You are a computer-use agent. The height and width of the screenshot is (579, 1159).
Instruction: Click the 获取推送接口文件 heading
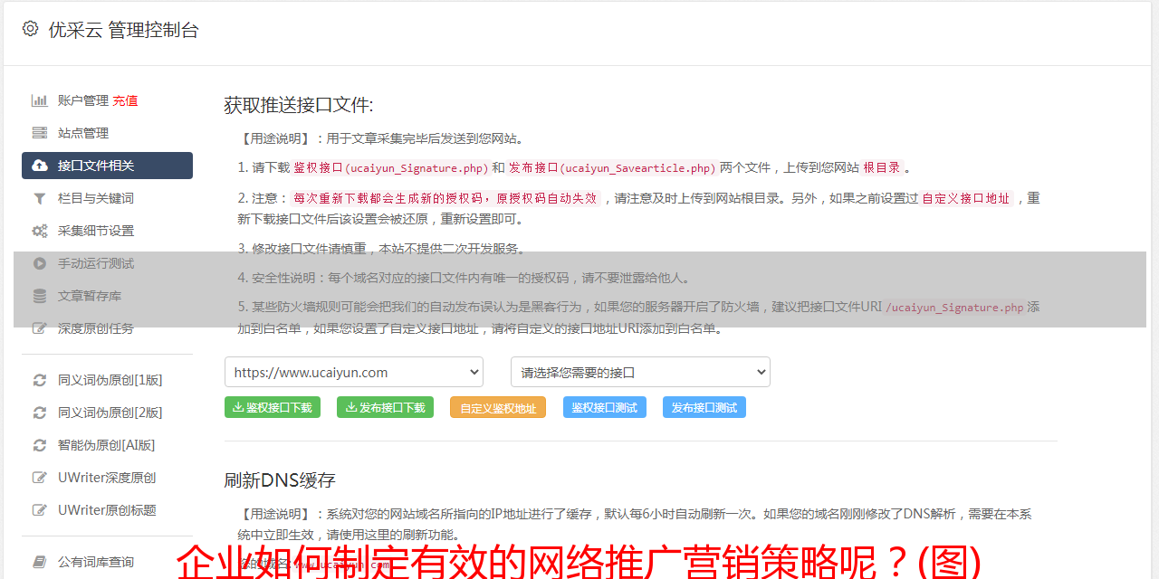tap(299, 105)
